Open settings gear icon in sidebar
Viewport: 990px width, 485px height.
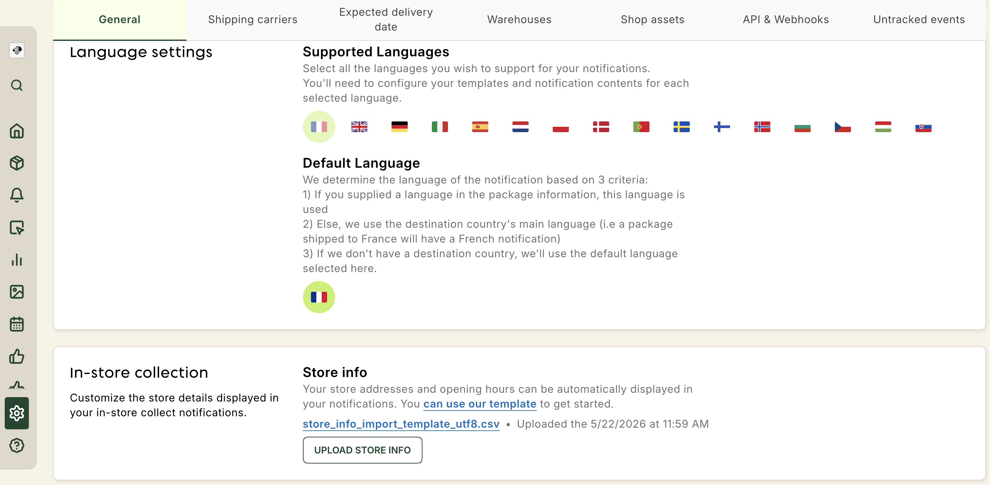point(16,413)
